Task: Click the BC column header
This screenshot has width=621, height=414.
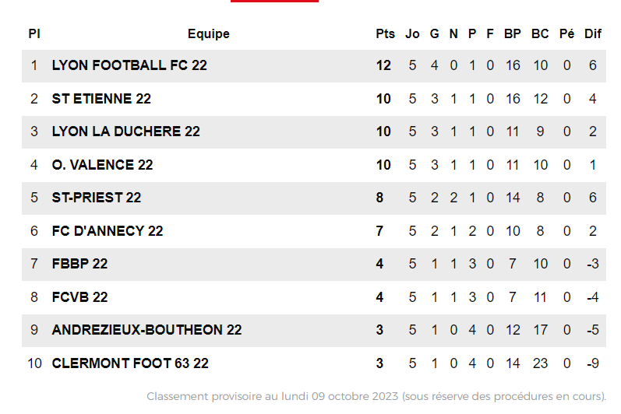Action: [x=540, y=33]
